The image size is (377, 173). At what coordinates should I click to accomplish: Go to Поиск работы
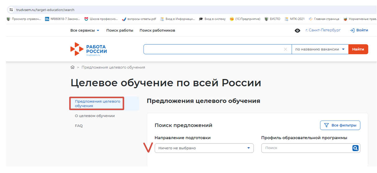pyautogui.click(x=120, y=30)
